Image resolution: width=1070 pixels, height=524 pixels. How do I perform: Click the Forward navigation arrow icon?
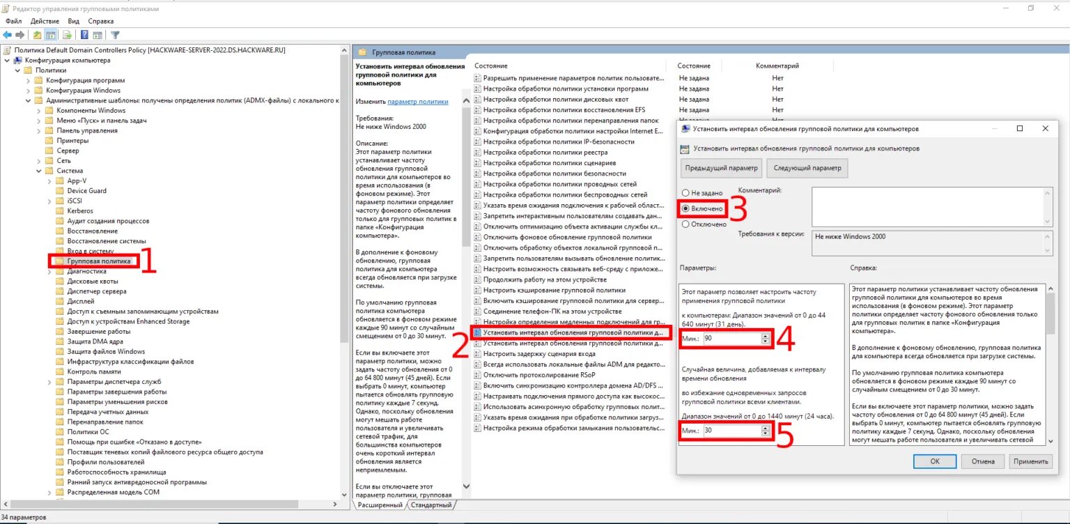[20, 35]
